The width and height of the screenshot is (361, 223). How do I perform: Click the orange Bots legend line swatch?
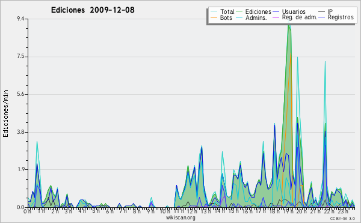(x=214, y=17)
